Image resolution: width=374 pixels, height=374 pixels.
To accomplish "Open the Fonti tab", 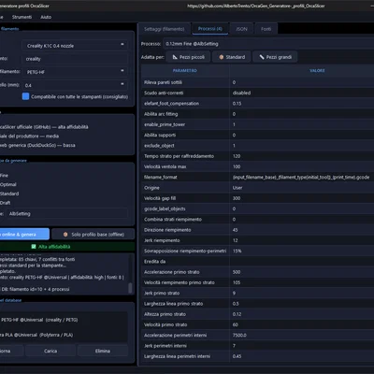I will point(266,29).
